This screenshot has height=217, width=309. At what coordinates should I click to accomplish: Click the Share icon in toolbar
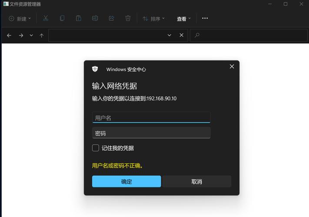112,18
